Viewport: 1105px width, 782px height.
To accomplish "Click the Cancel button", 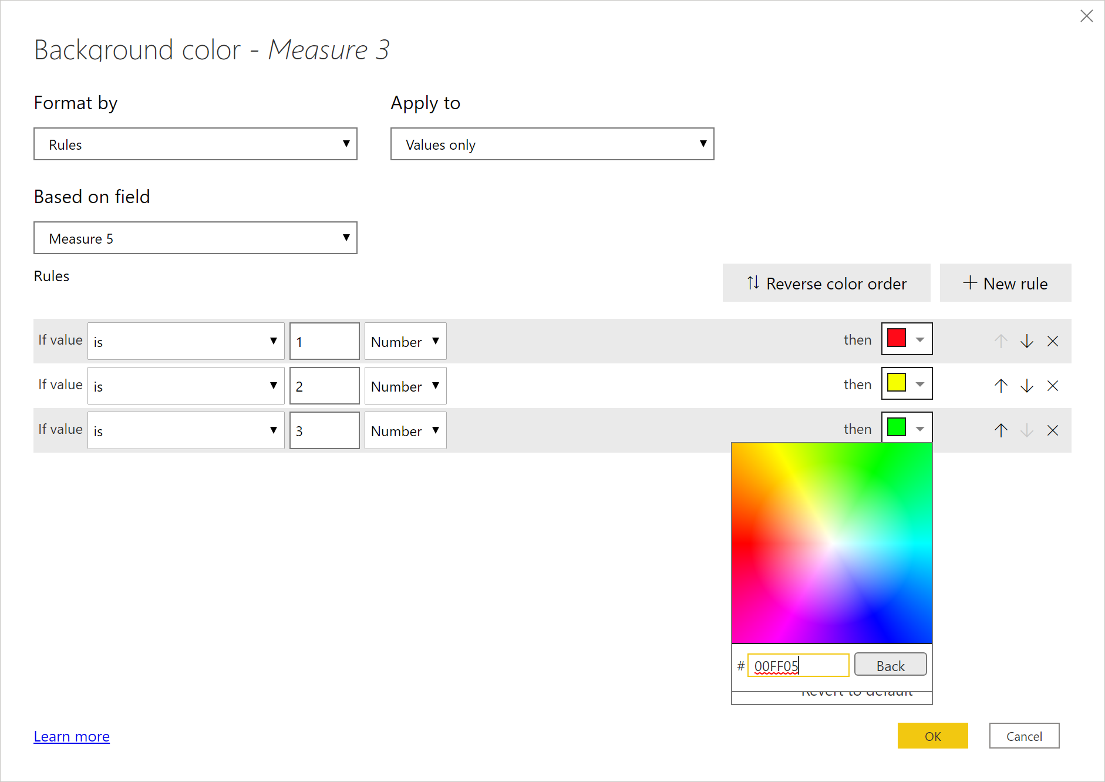I will [1025, 736].
